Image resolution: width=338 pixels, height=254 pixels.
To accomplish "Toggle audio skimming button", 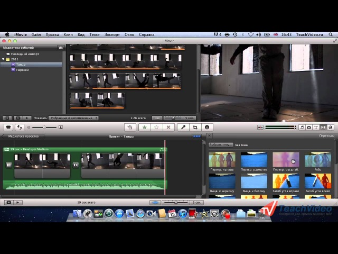I will click(260, 128).
